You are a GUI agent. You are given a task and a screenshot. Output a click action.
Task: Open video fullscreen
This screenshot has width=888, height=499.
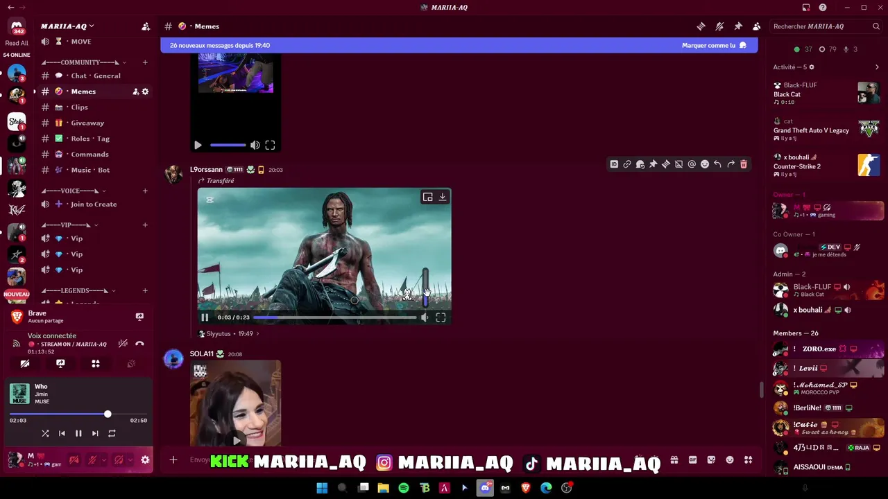click(x=441, y=317)
